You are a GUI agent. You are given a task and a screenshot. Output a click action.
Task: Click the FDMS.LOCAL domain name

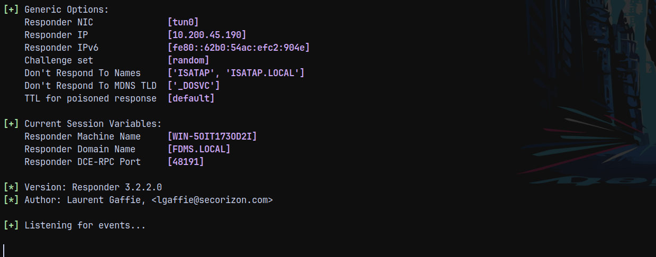tap(199, 149)
